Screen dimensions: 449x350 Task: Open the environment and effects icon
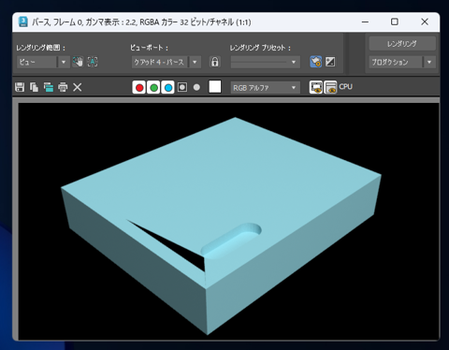(330, 62)
